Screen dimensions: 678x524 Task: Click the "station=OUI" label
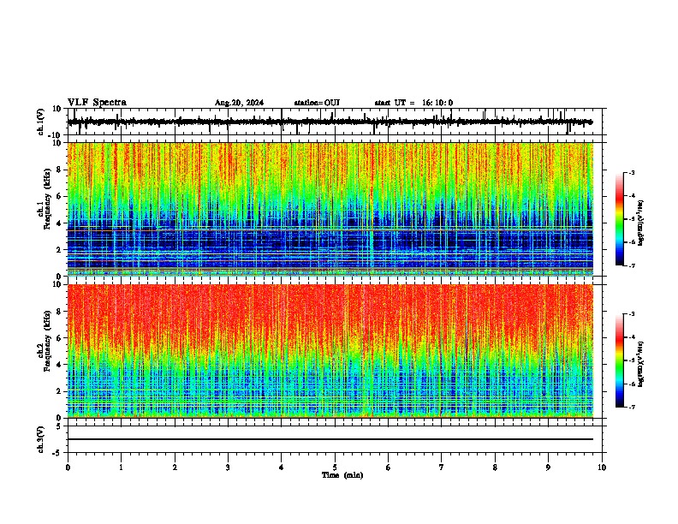tap(317, 103)
